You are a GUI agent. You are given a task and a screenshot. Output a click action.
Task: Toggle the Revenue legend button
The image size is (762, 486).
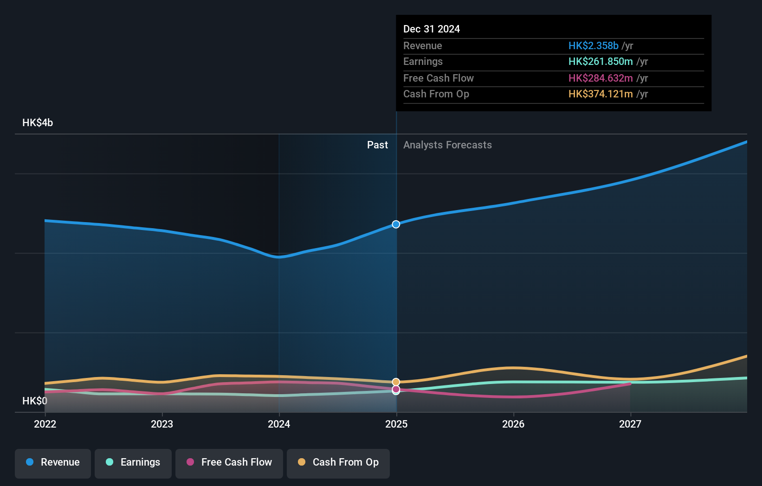tap(53, 463)
